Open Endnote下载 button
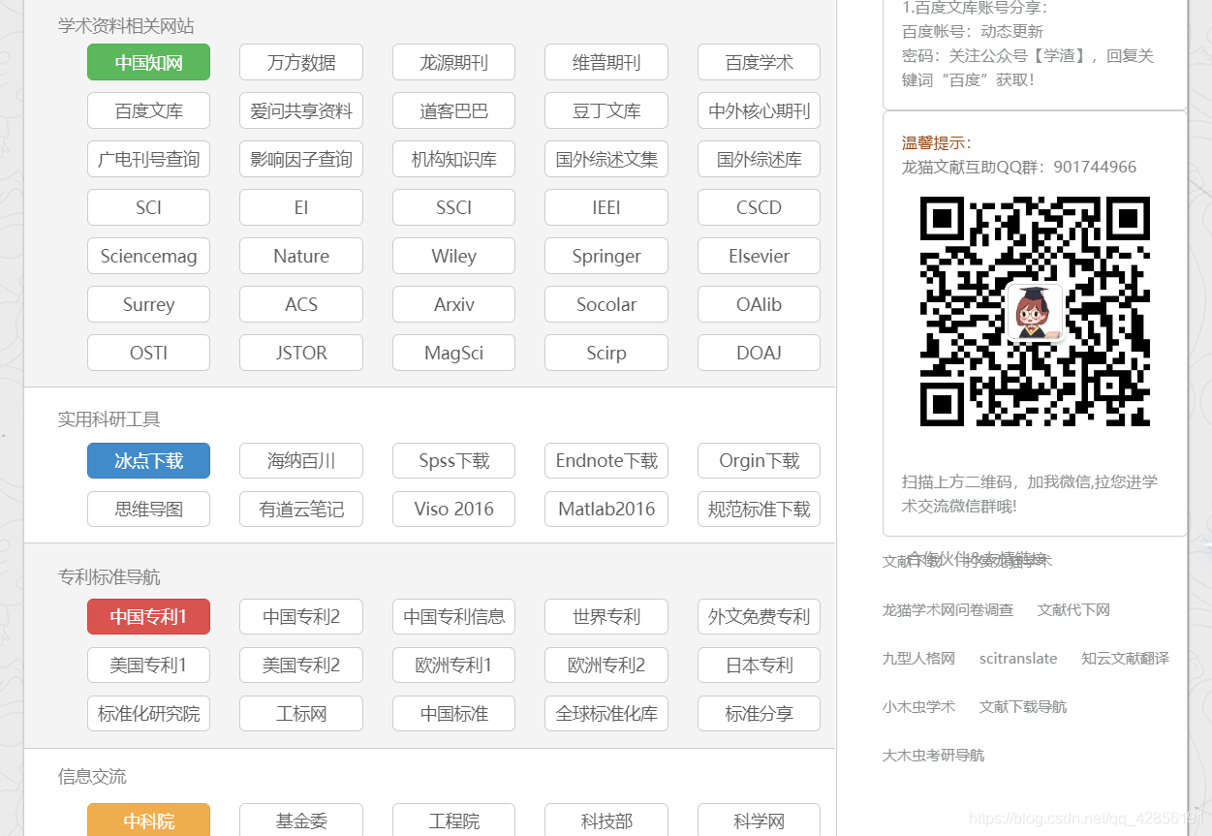The image size is (1212, 836). [x=606, y=460]
